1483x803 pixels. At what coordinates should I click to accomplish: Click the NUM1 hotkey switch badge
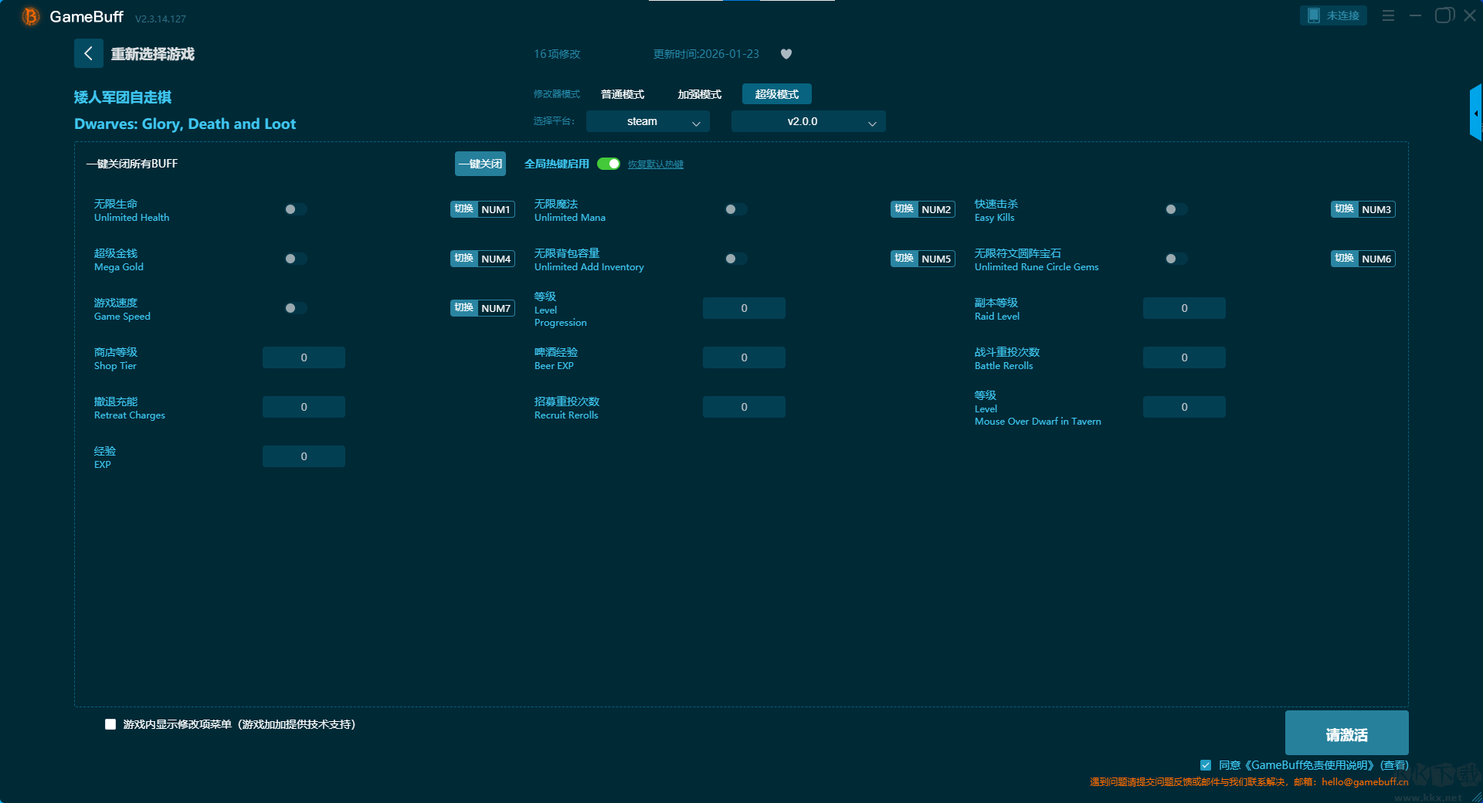483,209
